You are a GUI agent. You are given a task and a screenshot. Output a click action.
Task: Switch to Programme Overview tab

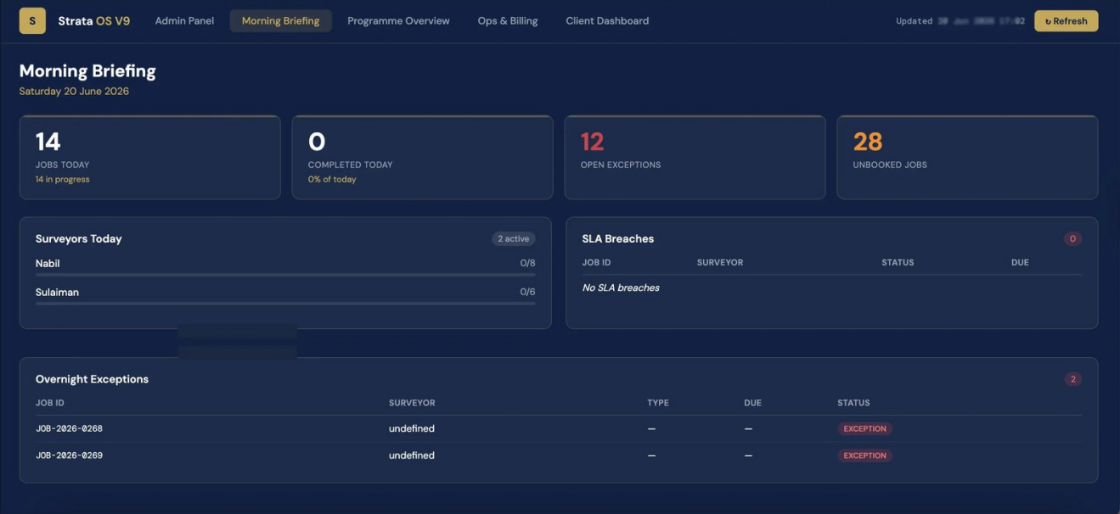398,21
